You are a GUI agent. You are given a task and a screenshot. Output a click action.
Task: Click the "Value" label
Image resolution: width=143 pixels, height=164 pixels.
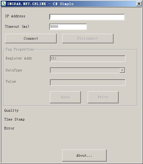click(x=11, y=81)
